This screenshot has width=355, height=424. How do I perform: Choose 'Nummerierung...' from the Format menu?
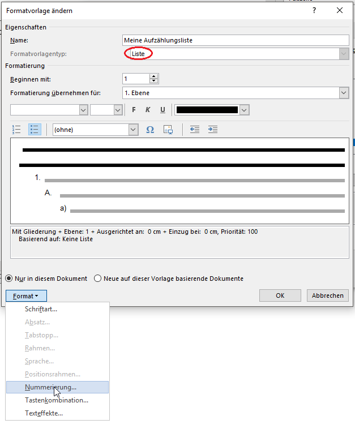(50, 387)
